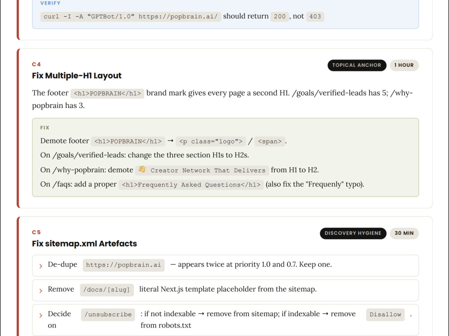Click <h1>POPBRAIN</h1> code in Demote footer line

coord(128,141)
